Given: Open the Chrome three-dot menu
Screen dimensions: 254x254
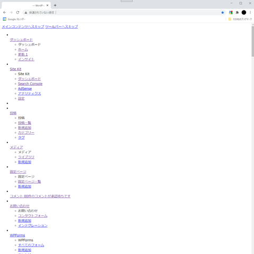Looking at the screenshot, I should point(250,13).
